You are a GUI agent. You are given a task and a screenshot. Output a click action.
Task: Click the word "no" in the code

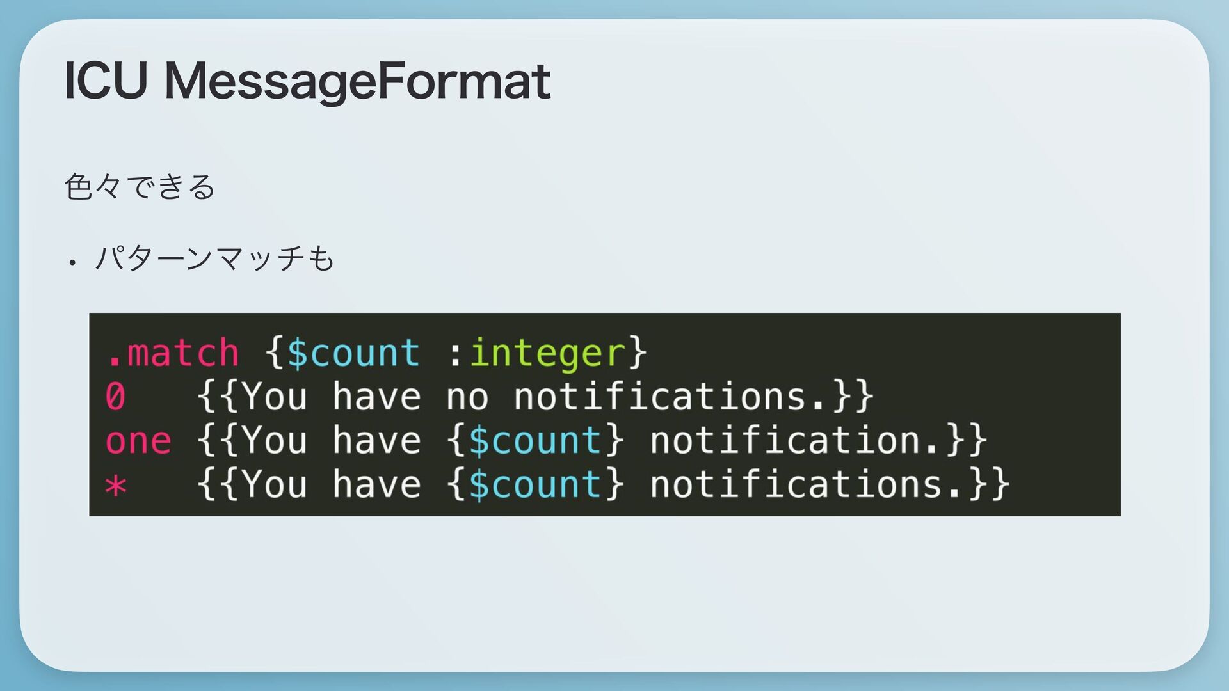(467, 397)
